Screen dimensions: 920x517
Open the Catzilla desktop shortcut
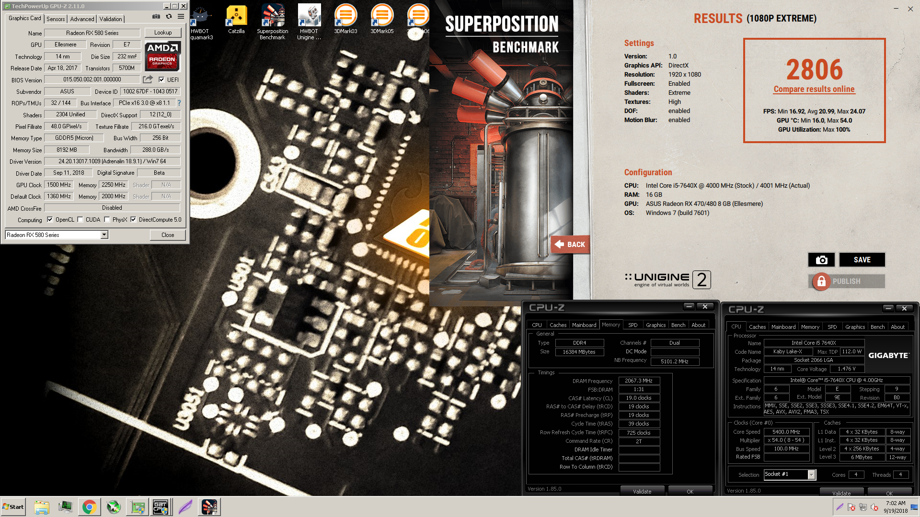(x=236, y=20)
